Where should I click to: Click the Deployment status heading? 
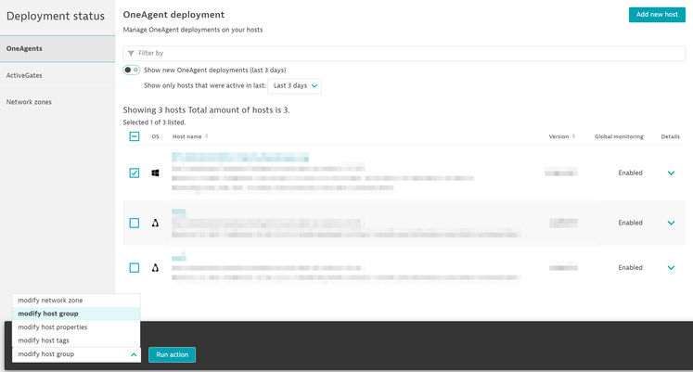coord(56,16)
